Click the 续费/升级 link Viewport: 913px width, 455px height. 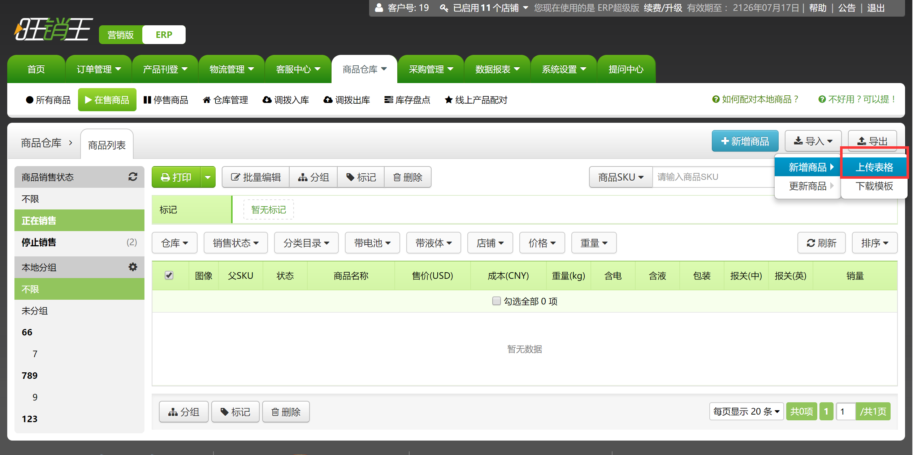tap(663, 8)
